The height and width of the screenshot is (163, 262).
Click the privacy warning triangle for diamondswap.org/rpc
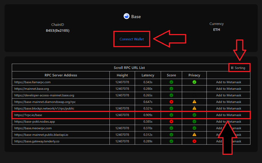pos(194,102)
